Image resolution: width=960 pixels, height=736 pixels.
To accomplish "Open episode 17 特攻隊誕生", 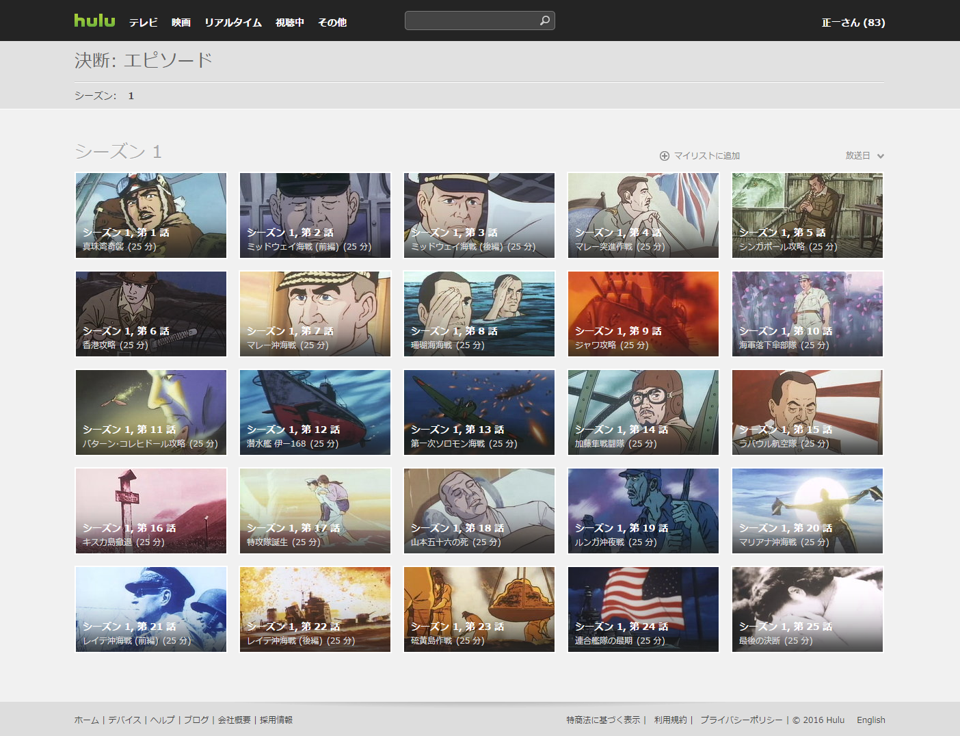I will tap(315, 511).
